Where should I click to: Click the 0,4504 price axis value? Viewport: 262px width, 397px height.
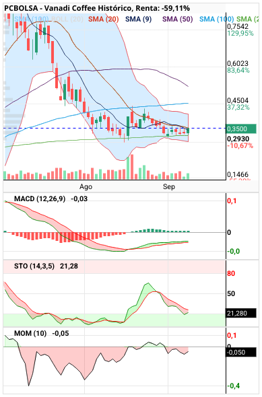tap(238, 100)
